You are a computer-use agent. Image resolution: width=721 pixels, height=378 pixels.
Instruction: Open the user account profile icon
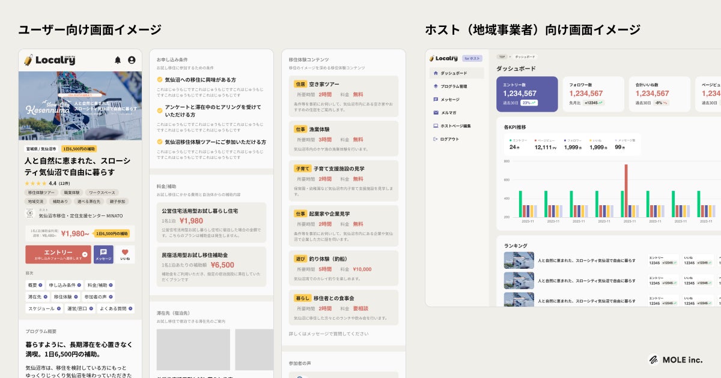(x=132, y=60)
